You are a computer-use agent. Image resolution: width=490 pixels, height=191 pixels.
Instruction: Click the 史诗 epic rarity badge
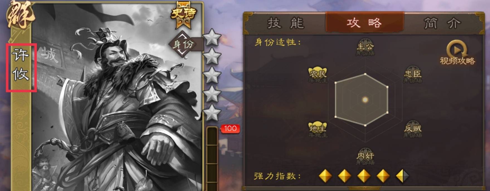[x=184, y=15]
